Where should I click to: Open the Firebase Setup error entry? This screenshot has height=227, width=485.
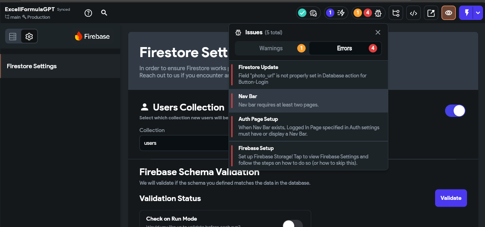tap(308, 156)
